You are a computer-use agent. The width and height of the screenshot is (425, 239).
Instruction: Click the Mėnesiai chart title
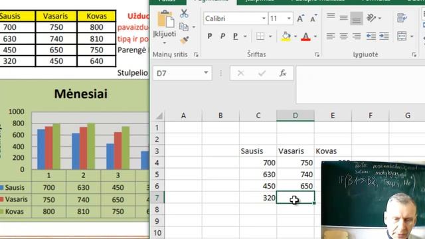pos(81,94)
